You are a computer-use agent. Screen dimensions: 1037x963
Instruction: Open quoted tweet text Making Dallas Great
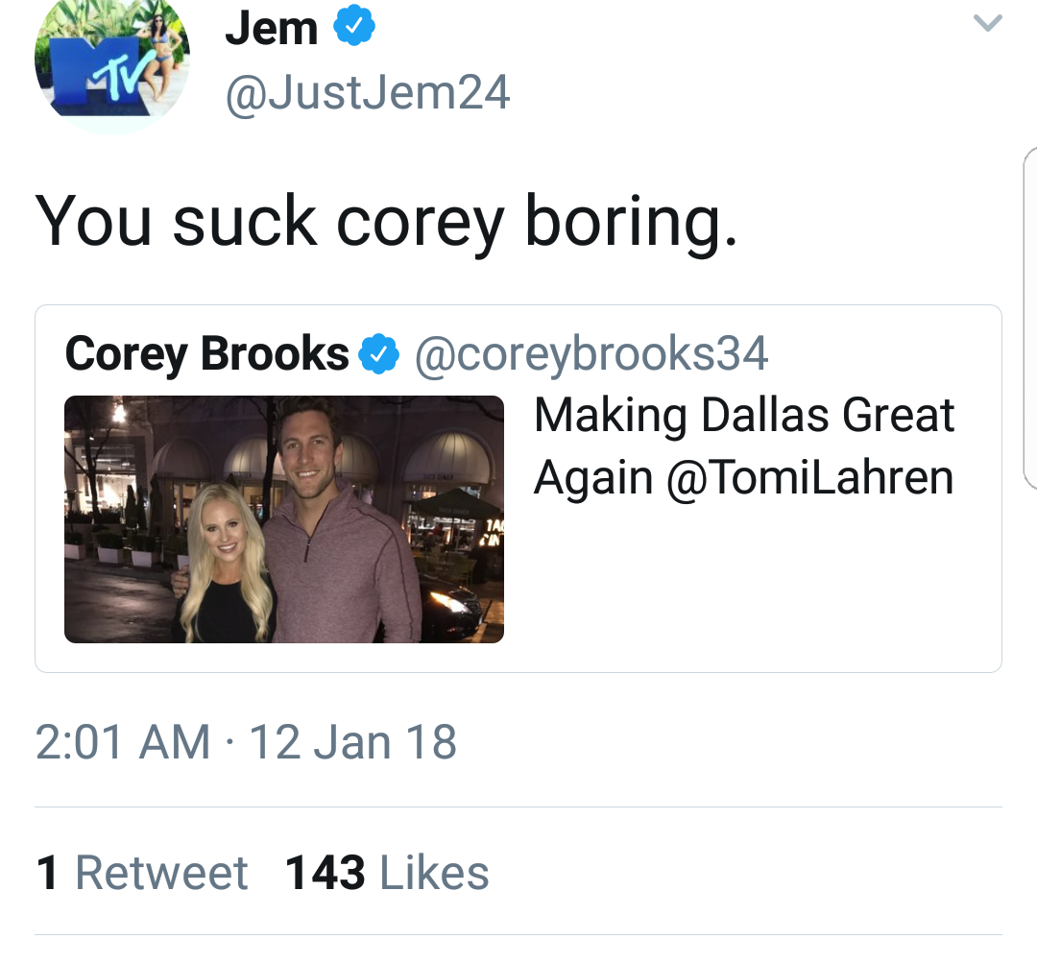tap(744, 416)
